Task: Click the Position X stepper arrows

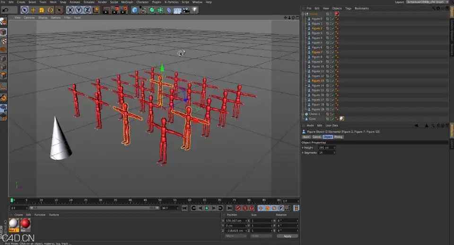Action: pyautogui.click(x=246, y=221)
